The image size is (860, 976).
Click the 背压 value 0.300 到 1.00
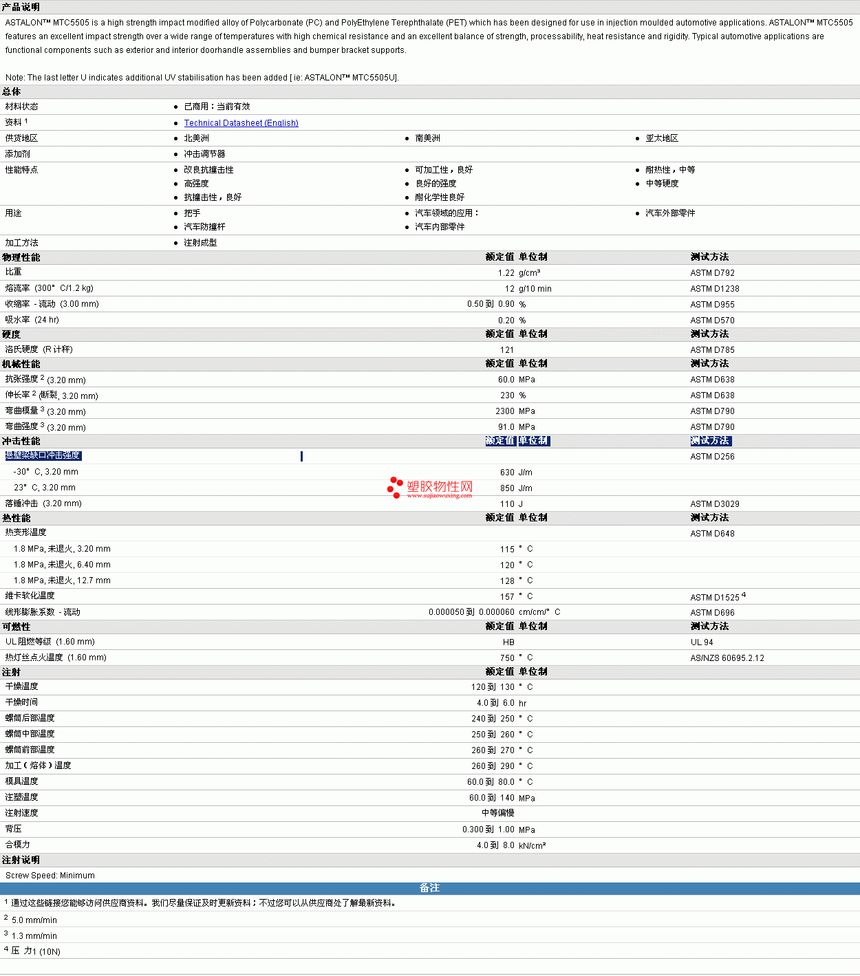[488, 829]
